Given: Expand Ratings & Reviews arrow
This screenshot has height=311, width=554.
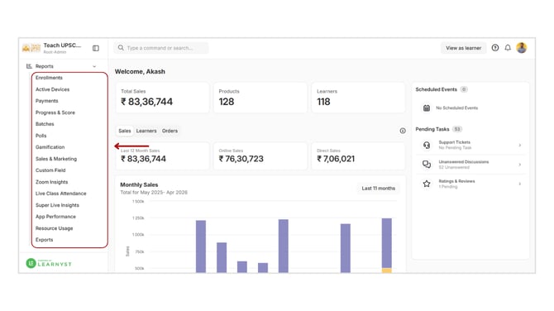Looking at the screenshot, I should pos(520,184).
